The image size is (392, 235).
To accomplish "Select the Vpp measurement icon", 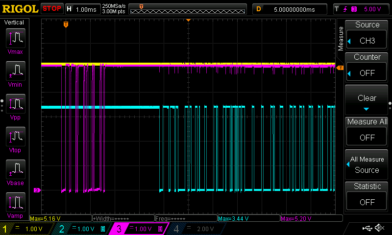I will 16,104.
